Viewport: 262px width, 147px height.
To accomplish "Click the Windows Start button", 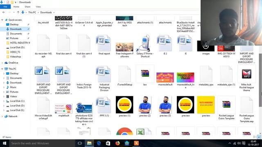I will (5, 143).
